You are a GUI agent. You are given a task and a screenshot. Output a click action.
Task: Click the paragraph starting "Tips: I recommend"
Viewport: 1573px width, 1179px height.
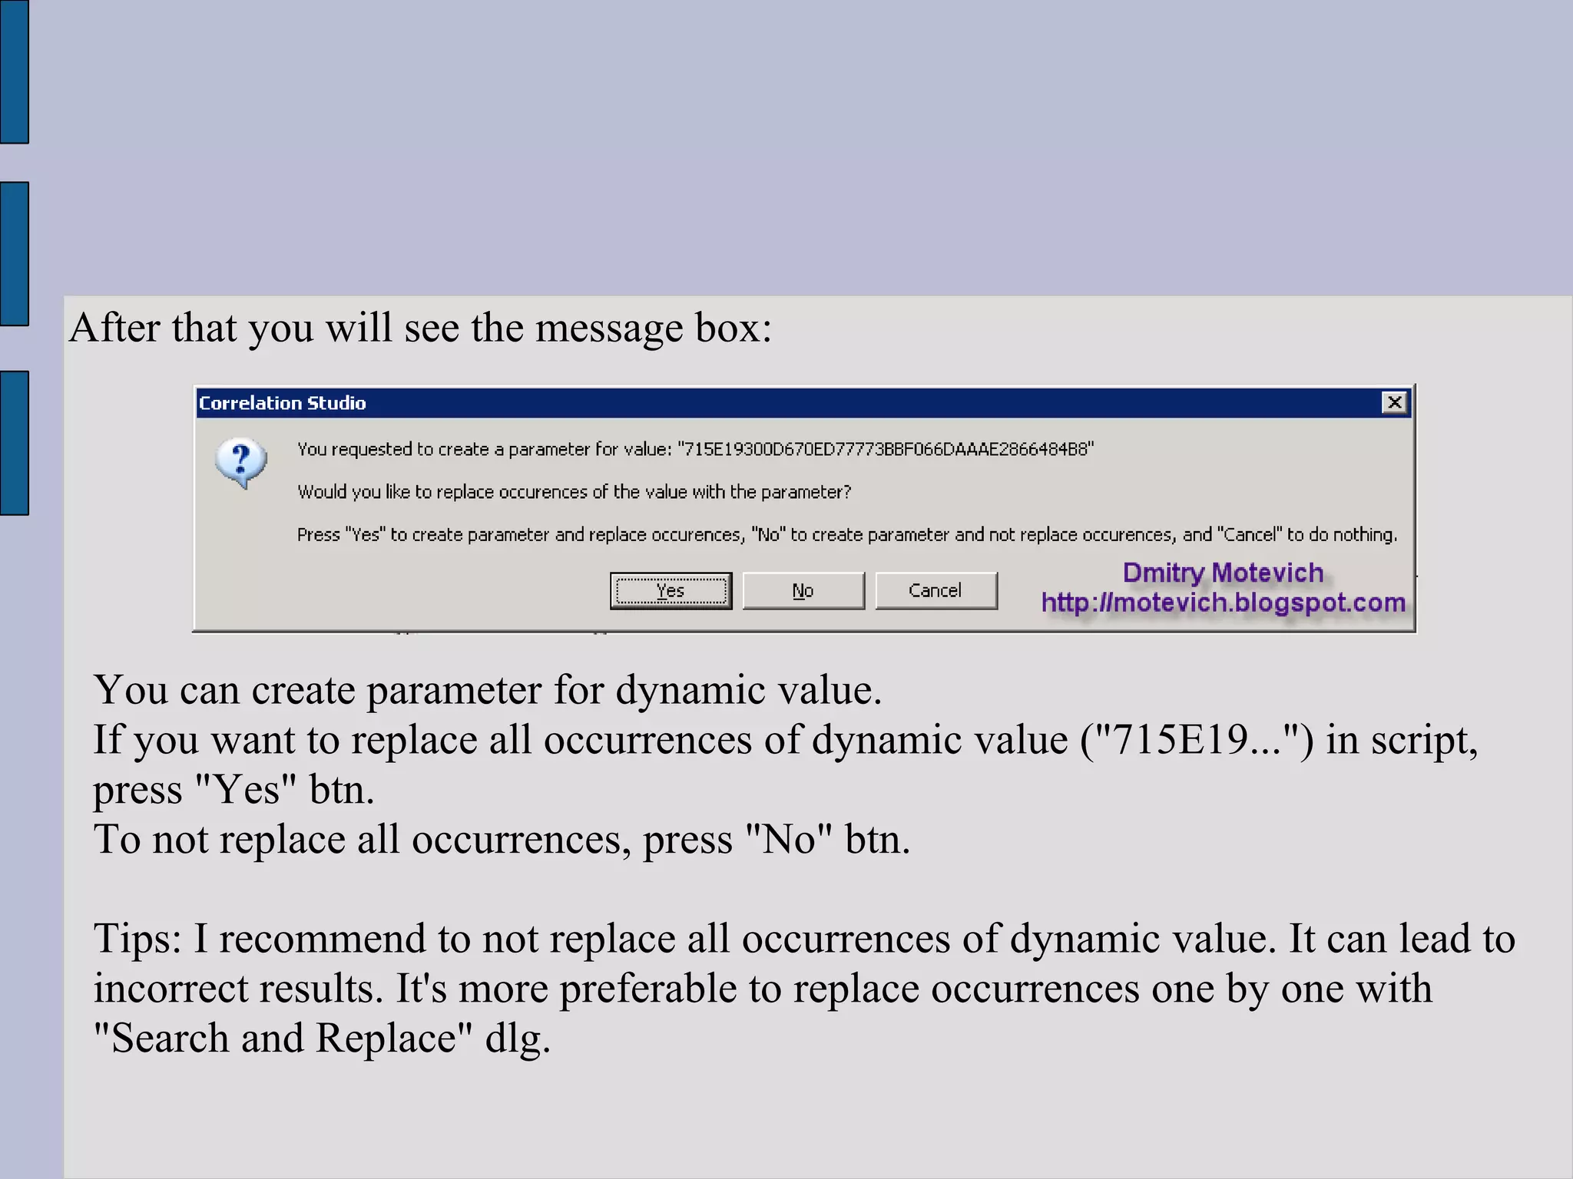tap(804, 988)
